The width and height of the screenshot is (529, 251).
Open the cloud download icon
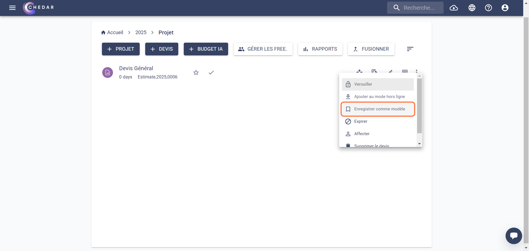454,8
